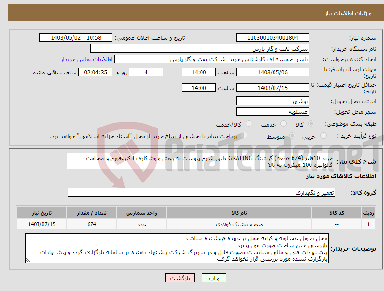Click the شرح کلی نیاز label

[x=356, y=162]
